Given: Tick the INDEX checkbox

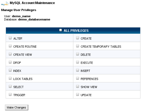Looking at the screenshot, I should [10, 70].
